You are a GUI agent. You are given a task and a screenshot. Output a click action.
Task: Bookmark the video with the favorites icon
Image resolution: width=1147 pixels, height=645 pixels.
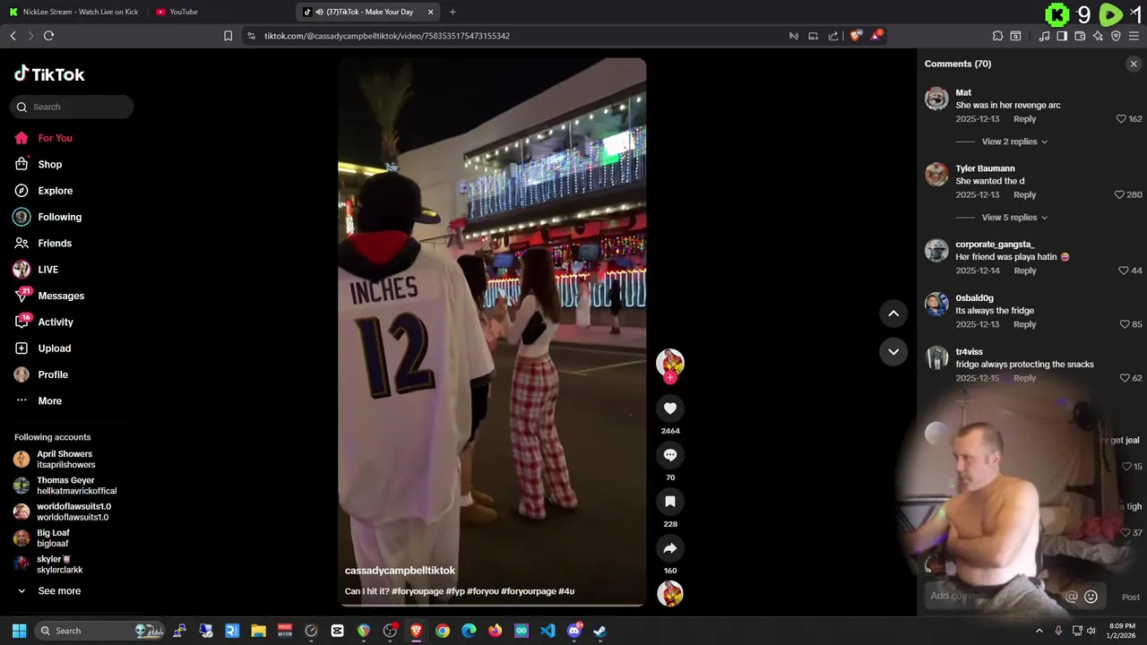(x=669, y=502)
